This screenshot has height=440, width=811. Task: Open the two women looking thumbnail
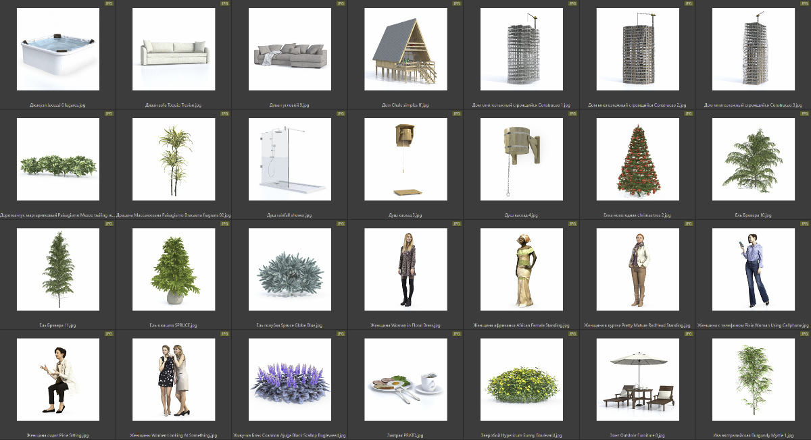point(174,379)
